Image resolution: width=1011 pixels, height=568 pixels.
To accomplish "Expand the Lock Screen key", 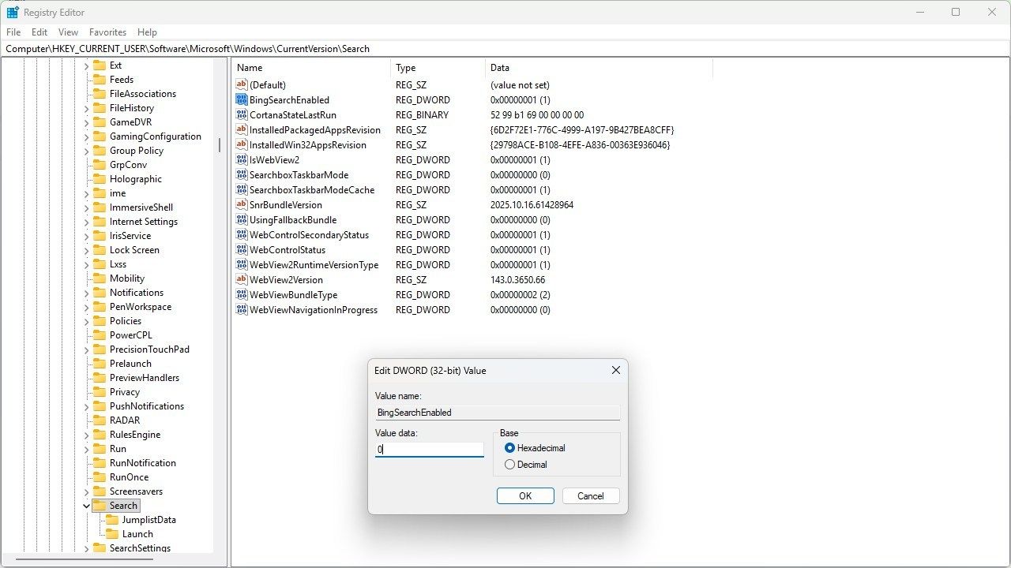I will click(86, 250).
